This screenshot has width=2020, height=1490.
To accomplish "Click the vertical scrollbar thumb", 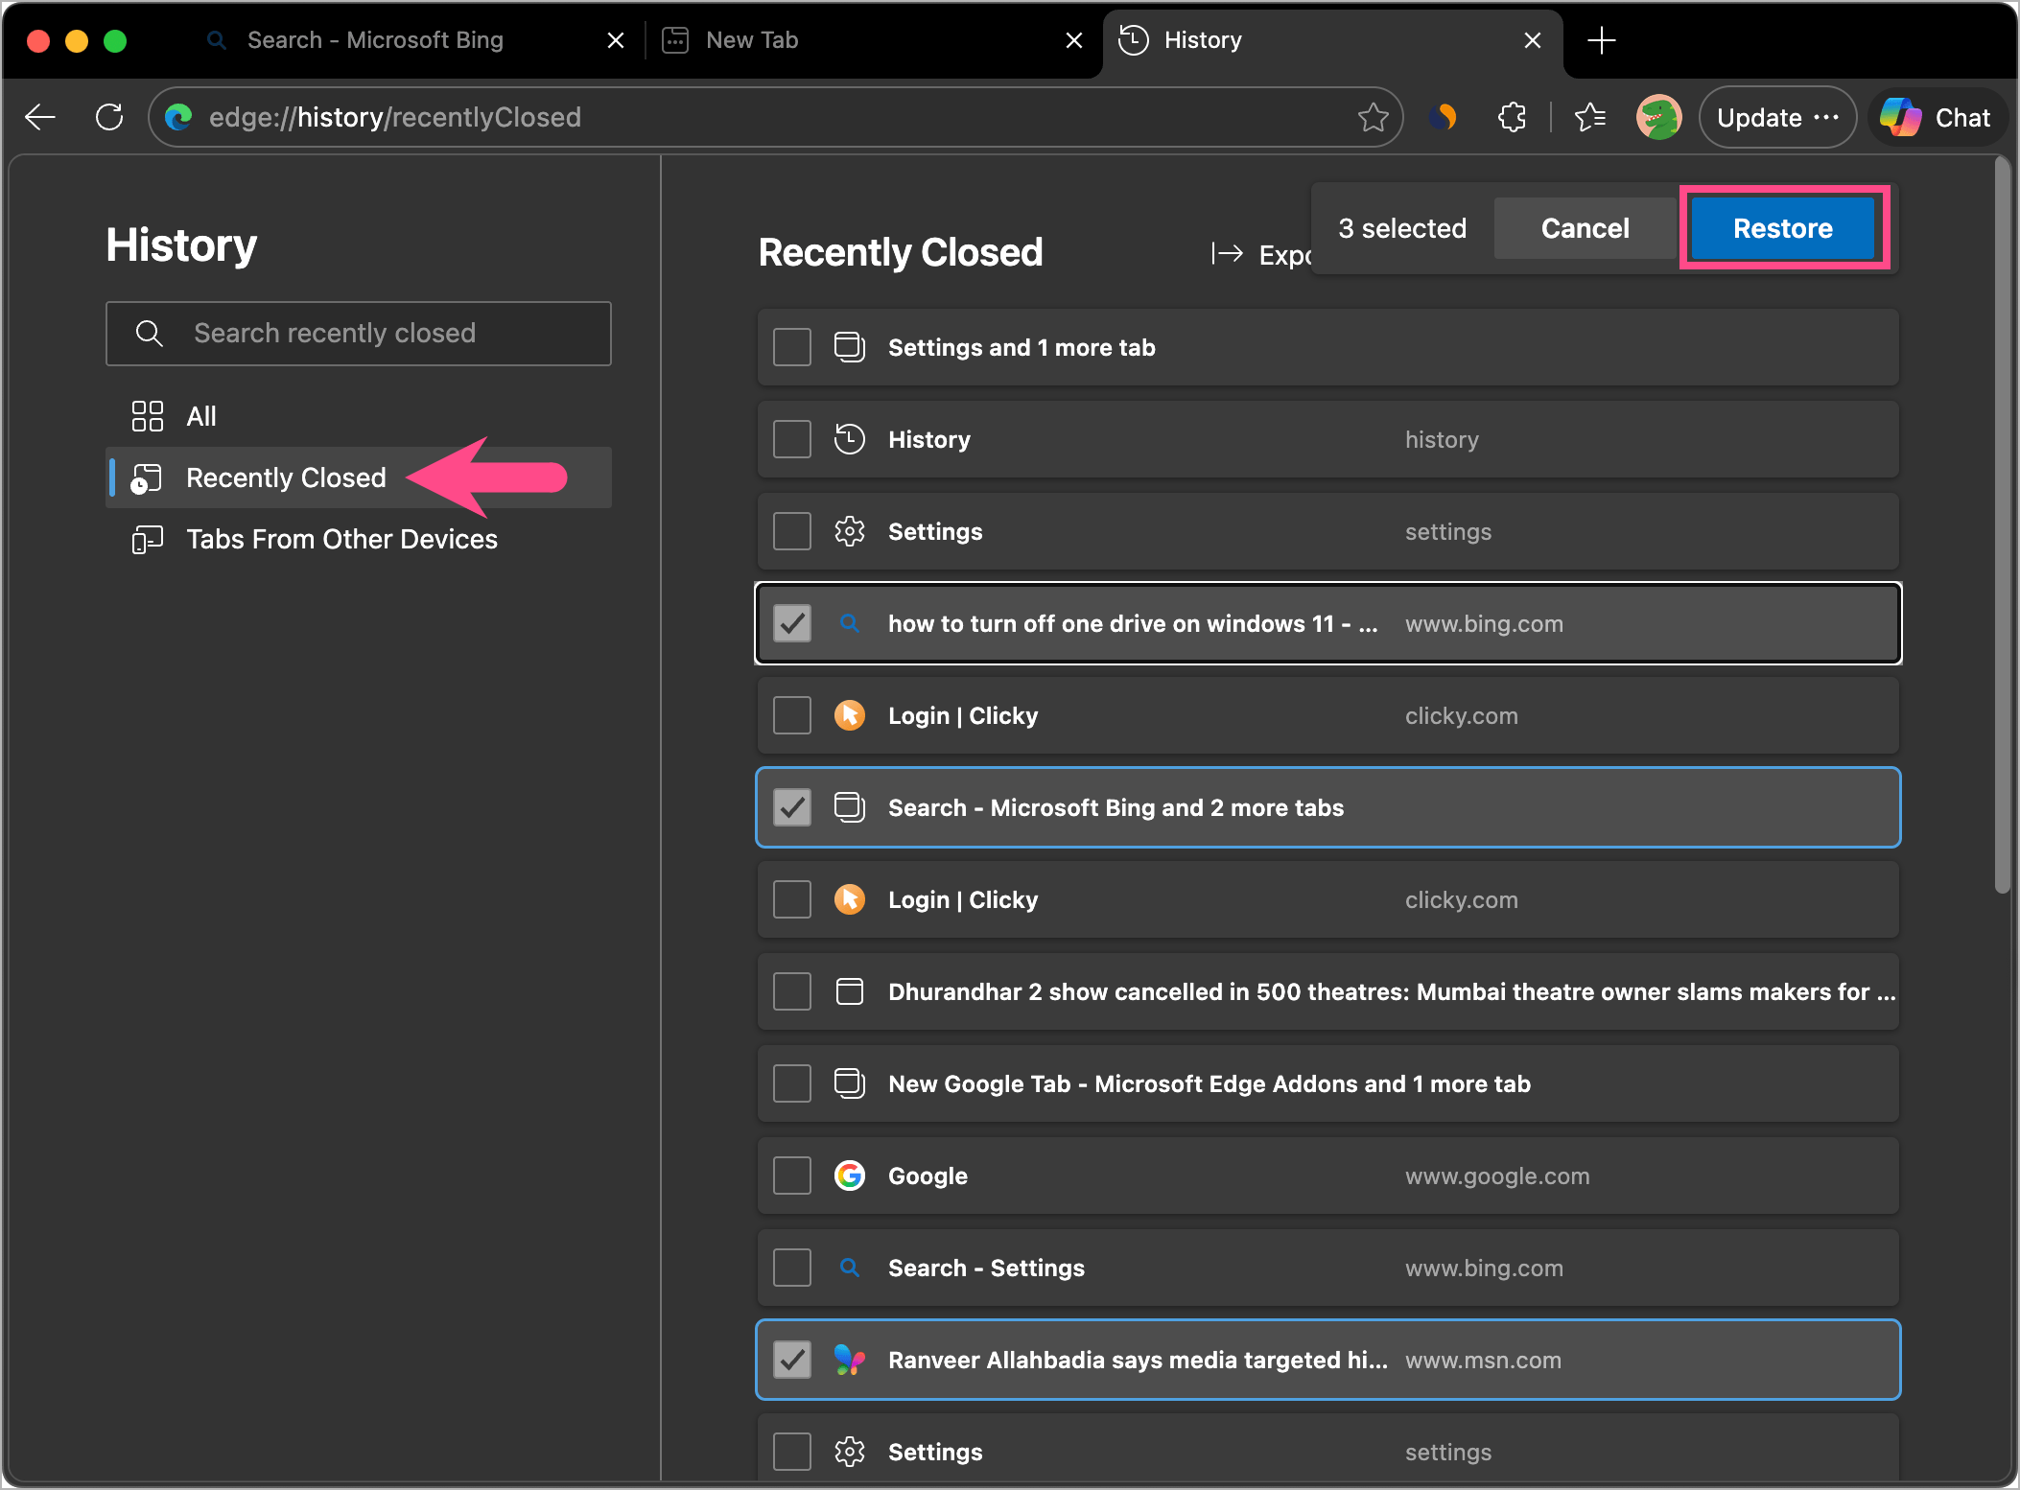I will (2002, 525).
